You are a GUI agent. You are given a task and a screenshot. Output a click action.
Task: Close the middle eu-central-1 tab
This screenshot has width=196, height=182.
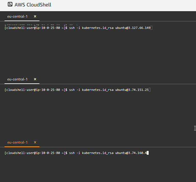pyautogui.click(x=35, y=79)
